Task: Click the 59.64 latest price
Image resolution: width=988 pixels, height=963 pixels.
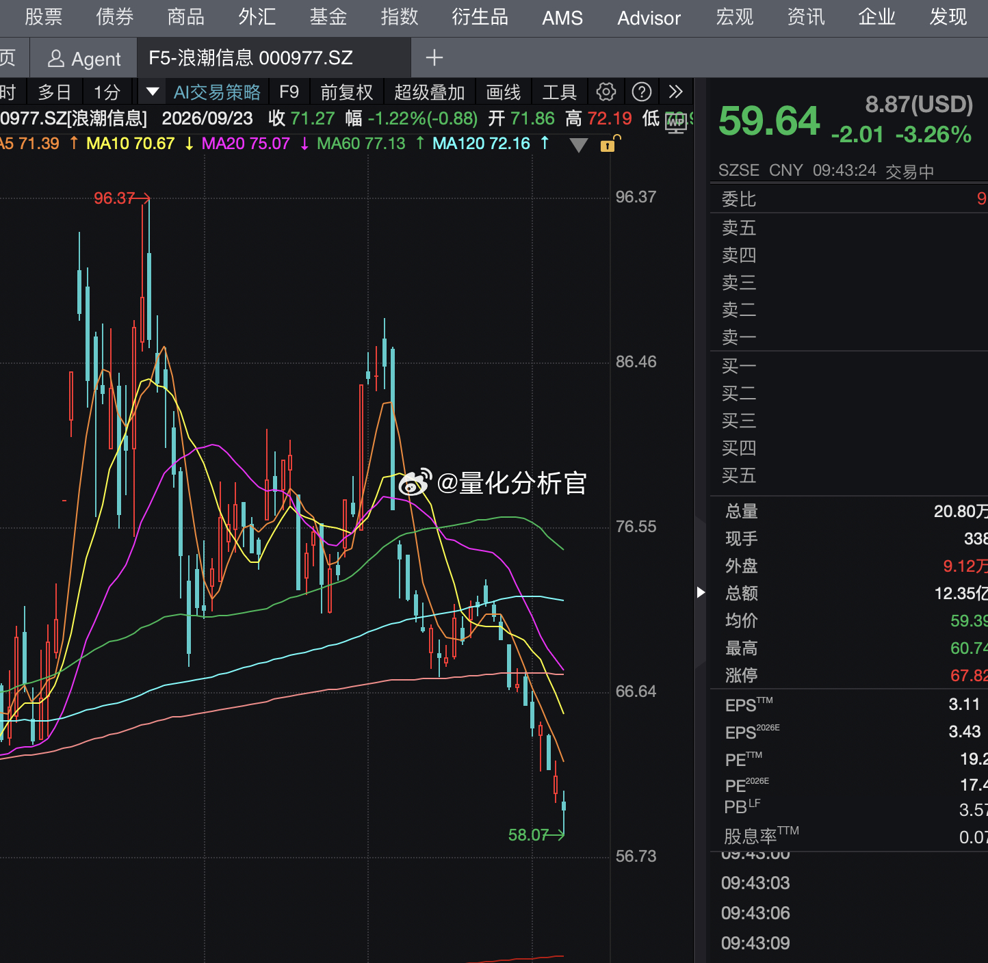Action: (x=769, y=122)
